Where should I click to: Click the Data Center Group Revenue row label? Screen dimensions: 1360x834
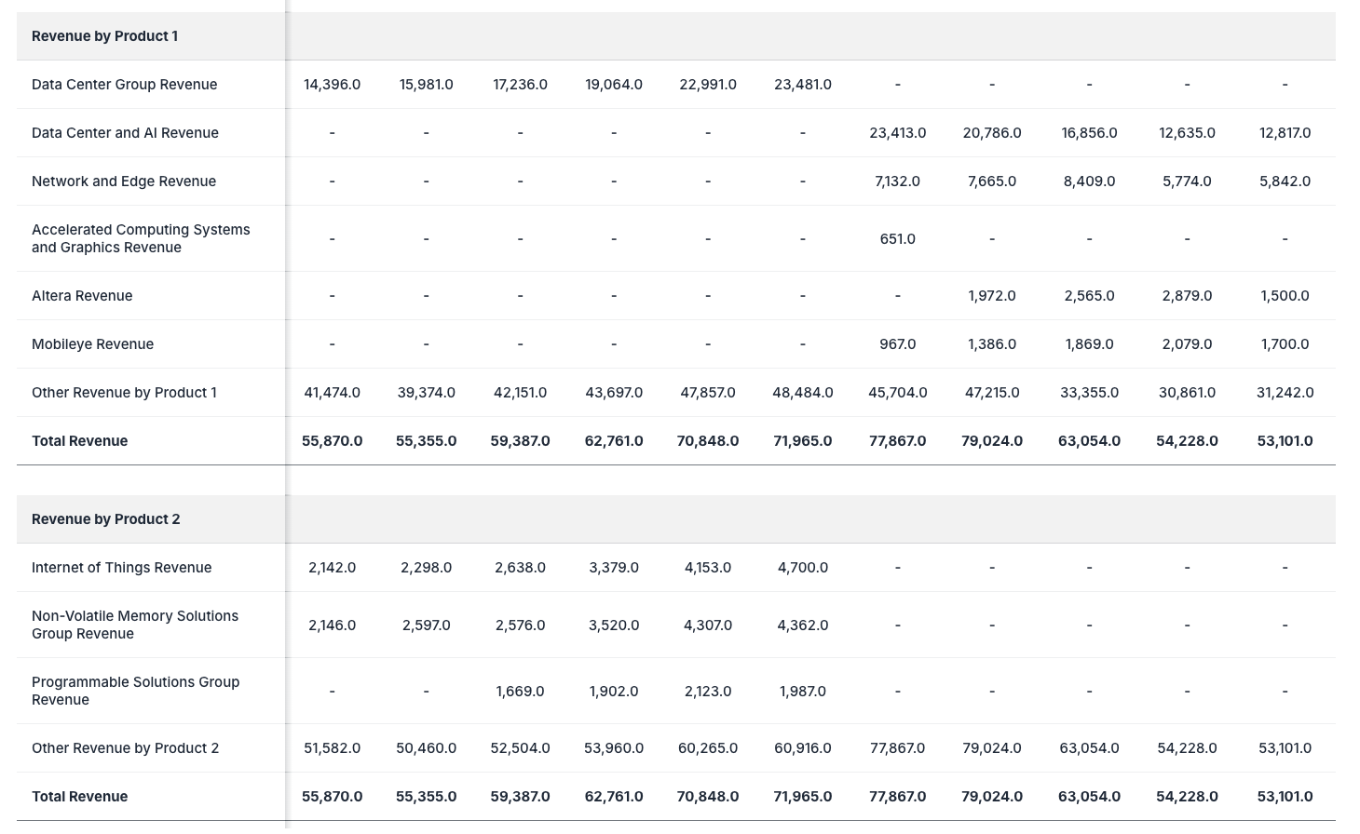tap(124, 84)
